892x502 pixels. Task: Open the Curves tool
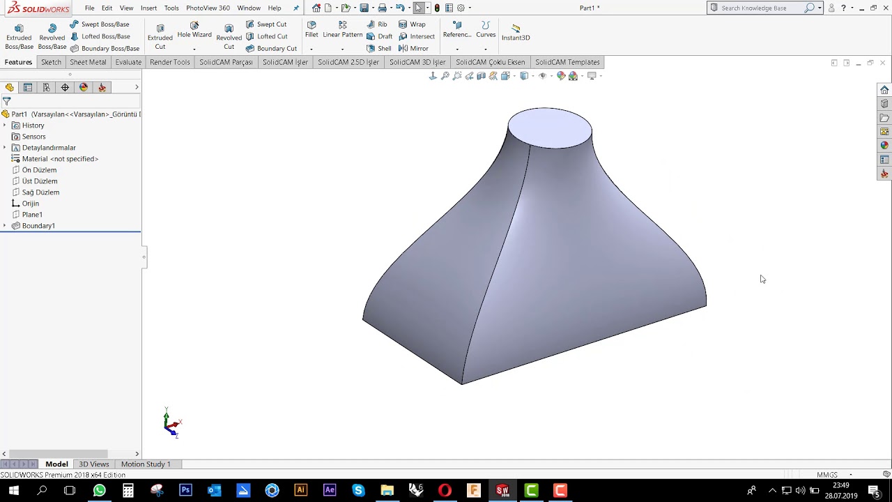[486, 29]
